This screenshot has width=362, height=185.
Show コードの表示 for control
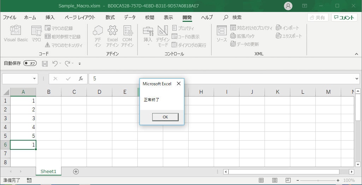(186, 37)
